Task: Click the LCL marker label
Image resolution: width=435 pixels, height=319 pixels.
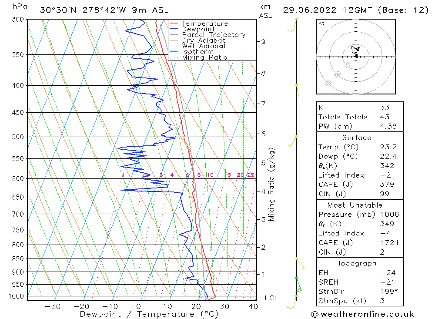Action: tap(271, 298)
